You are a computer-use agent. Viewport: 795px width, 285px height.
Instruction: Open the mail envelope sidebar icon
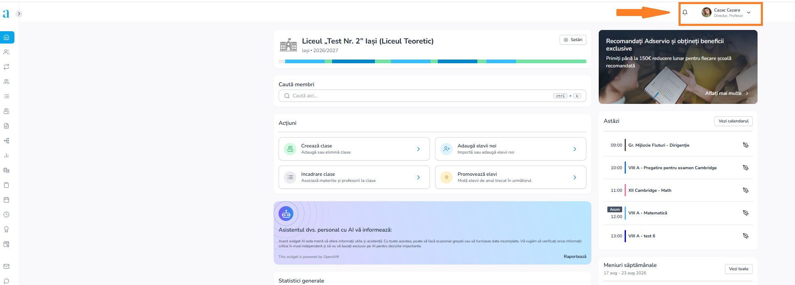pyautogui.click(x=7, y=267)
